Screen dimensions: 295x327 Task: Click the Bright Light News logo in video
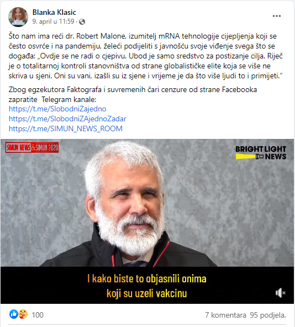pos(261,153)
